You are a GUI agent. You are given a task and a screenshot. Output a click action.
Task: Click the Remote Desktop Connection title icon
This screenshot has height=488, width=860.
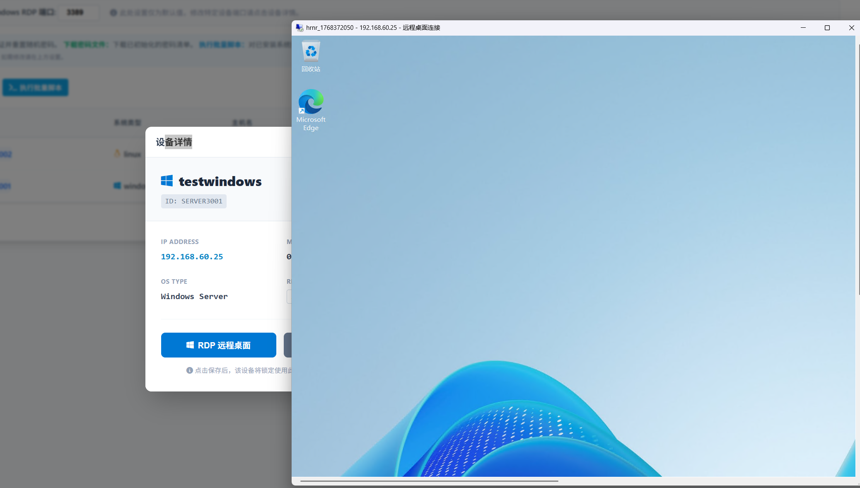[299, 28]
